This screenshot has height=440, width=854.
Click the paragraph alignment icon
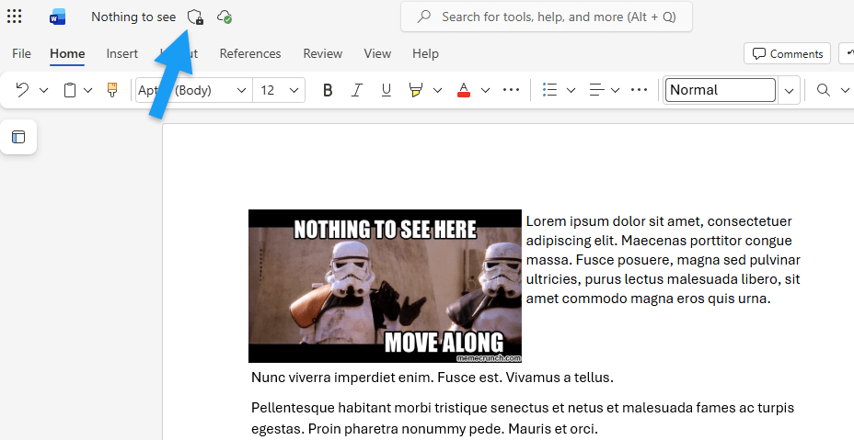point(597,90)
